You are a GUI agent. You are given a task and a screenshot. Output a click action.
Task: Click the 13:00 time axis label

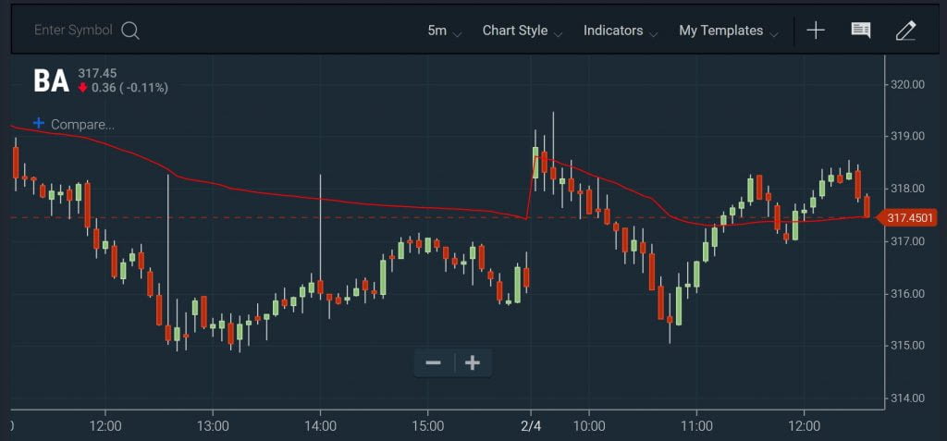click(213, 426)
